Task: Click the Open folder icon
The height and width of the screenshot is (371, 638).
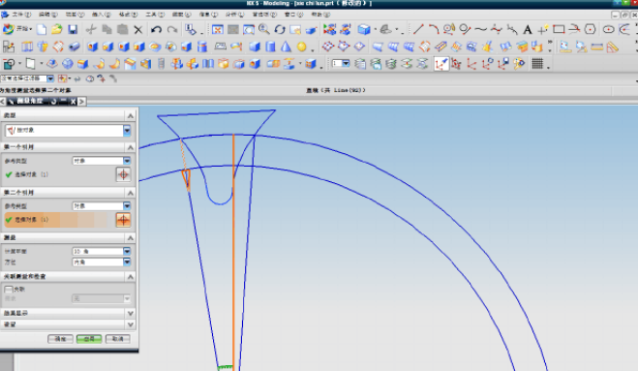Action: [56, 29]
